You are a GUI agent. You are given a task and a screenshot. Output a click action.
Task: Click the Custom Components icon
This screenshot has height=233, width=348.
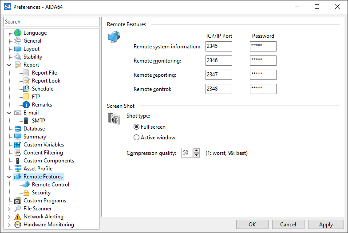[x=18, y=161]
